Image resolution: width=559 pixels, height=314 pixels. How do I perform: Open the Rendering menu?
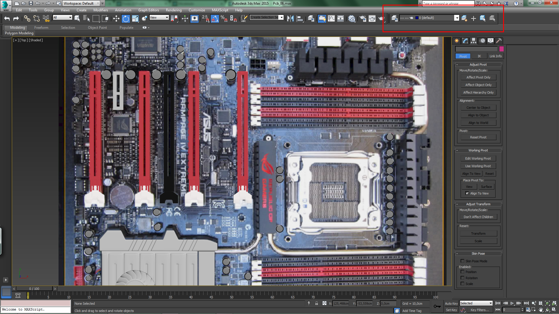point(174,10)
